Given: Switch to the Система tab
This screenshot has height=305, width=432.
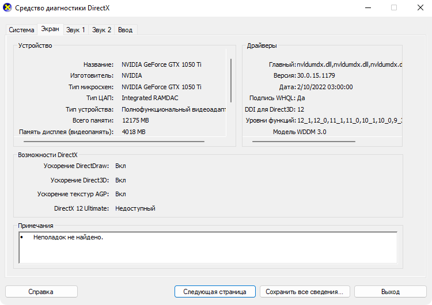Looking at the screenshot, I should pyautogui.click(x=21, y=30).
